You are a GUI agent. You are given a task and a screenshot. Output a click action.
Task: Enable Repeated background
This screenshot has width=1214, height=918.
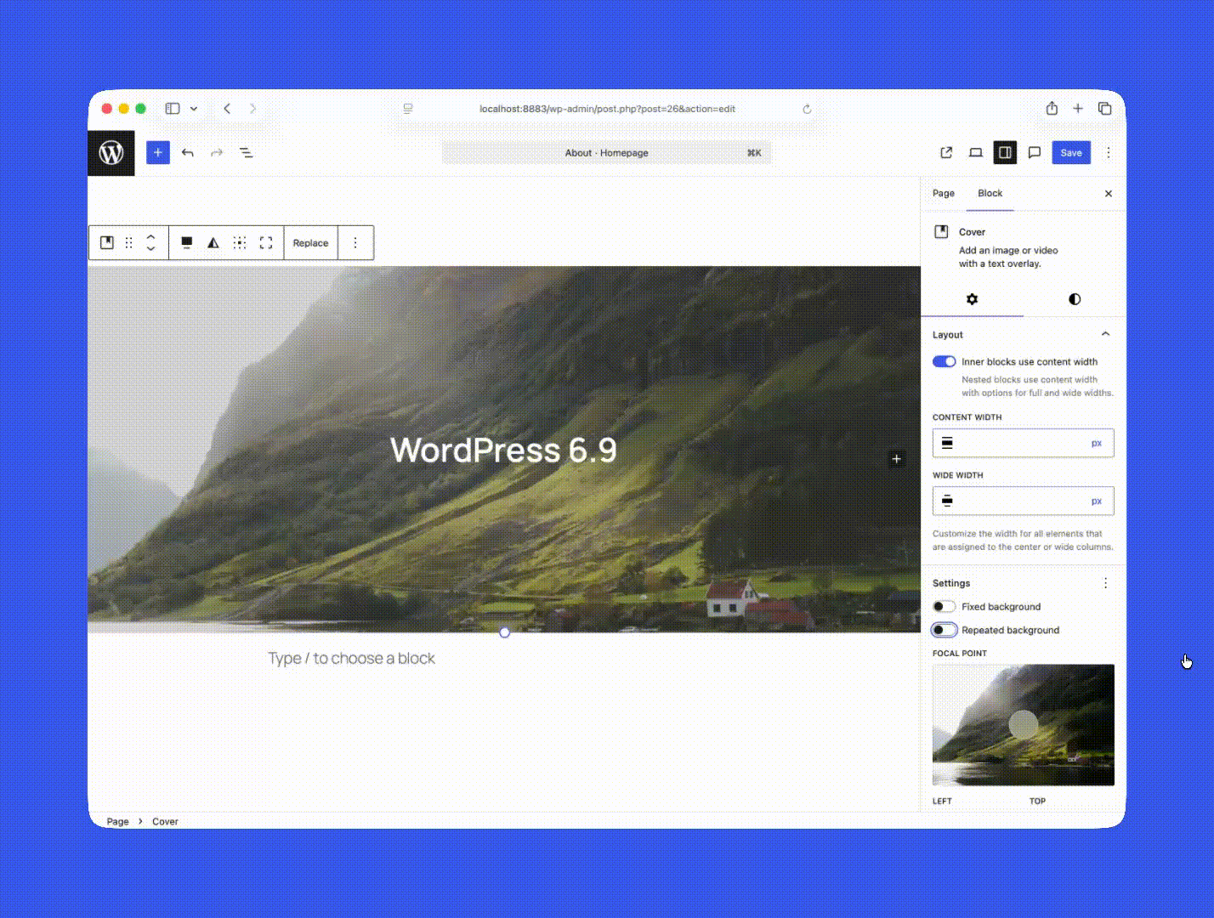944,630
